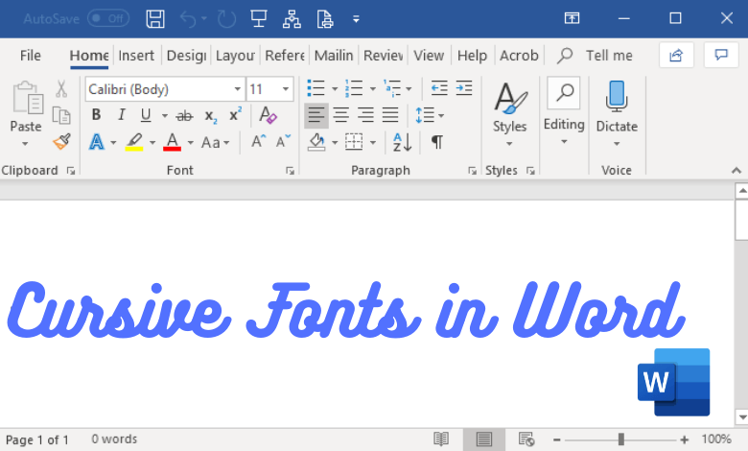Click the Copy icon in Clipboard group
The width and height of the screenshot is (748, 451).
61,115
